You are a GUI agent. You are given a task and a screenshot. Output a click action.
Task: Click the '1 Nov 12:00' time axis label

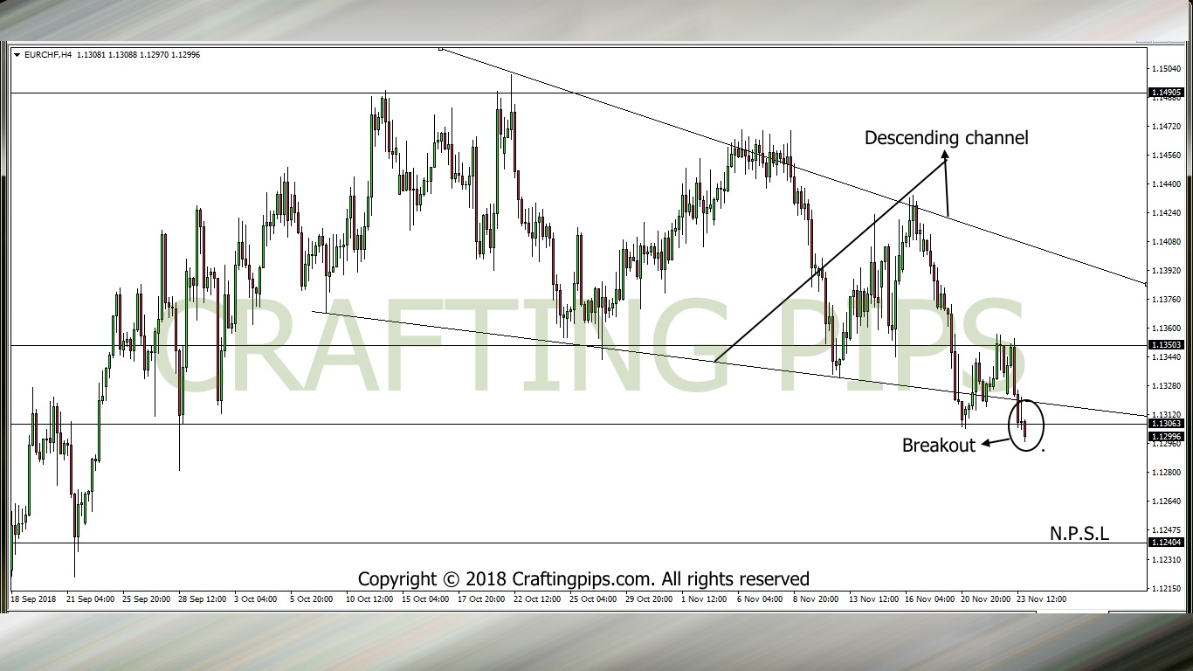pyautogui.click(x=704, y=599)
